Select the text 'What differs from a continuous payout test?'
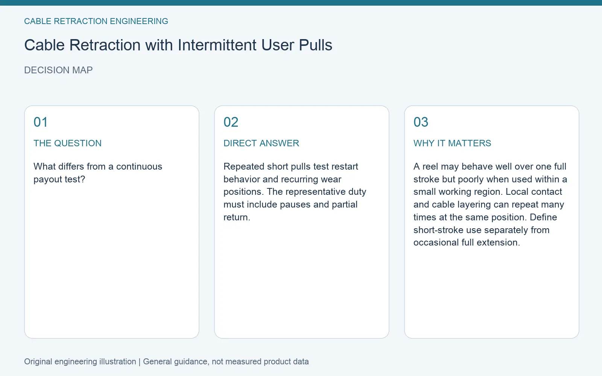Image resolution: width=602 pixels, height=376 pixels. 98,173
